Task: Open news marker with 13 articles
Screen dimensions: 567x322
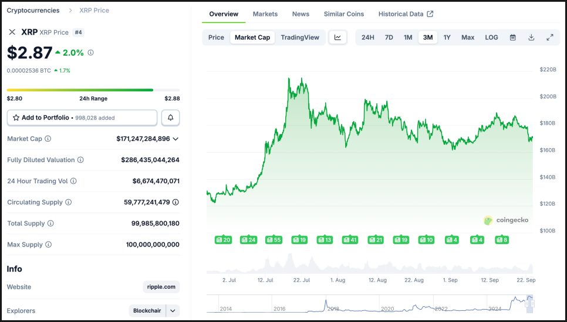Action: pyautogui.click(x=325, y=240)
